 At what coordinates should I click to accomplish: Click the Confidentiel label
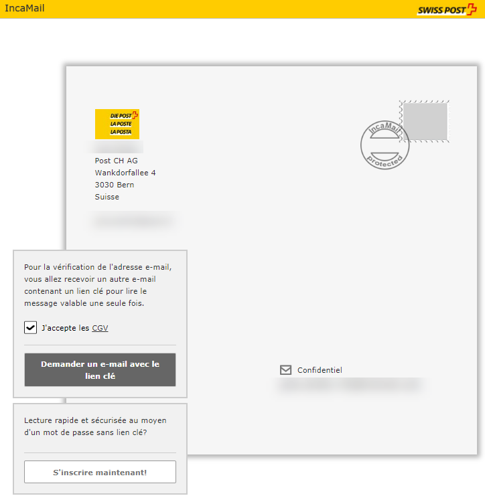pyautogui.click(x=320, y=370)
